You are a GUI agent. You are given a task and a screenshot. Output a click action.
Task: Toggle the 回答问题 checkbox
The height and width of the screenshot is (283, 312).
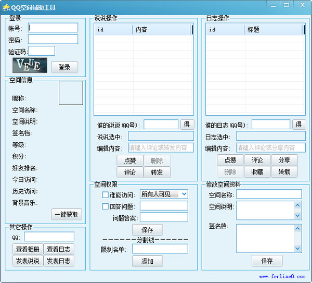[x=105, y=206]
